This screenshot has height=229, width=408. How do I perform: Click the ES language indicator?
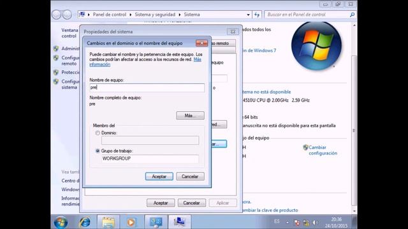277,221
